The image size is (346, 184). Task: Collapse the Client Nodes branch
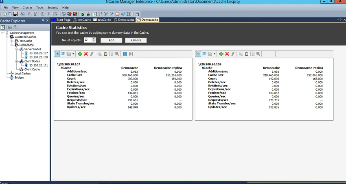(x=17, y=61)
